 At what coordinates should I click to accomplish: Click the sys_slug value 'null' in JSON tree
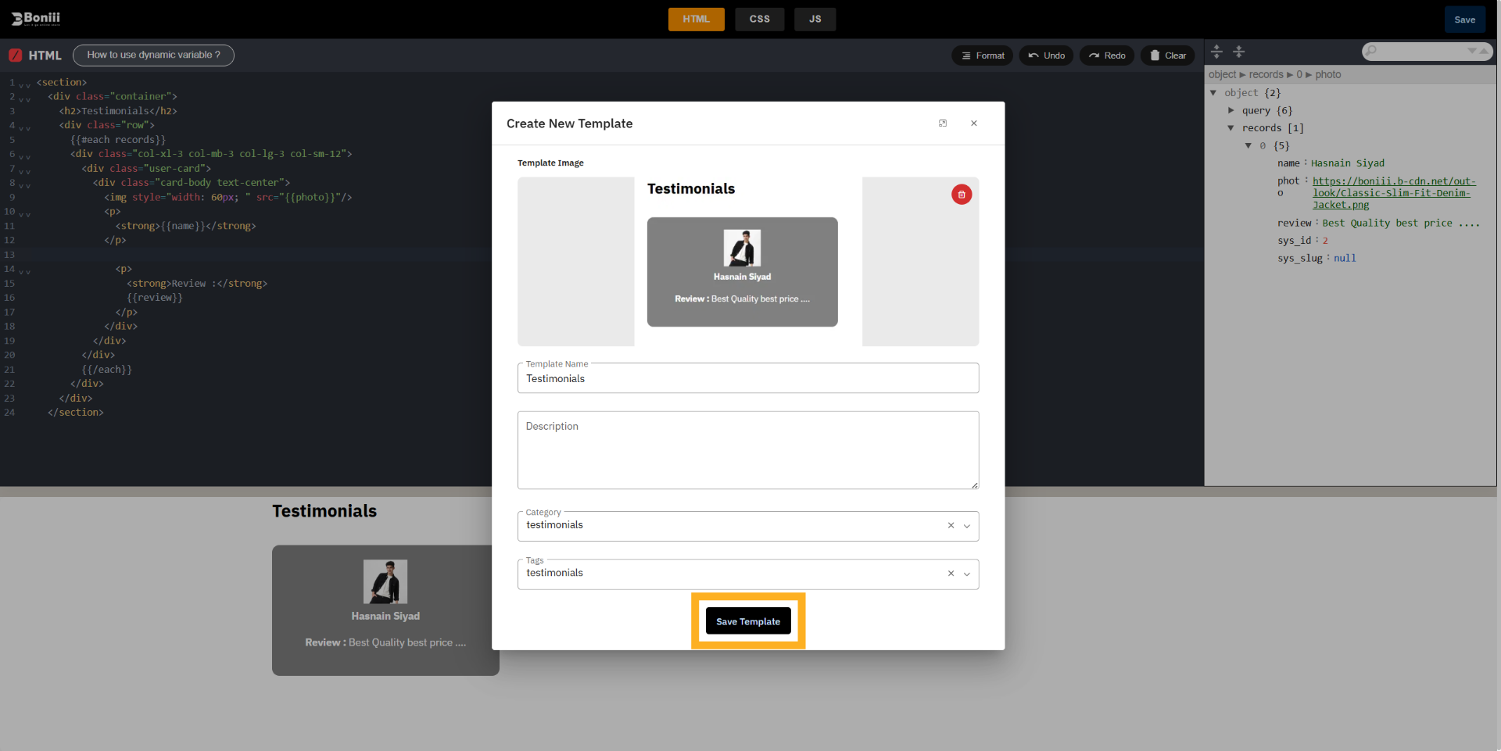[x=1345, y=259]
